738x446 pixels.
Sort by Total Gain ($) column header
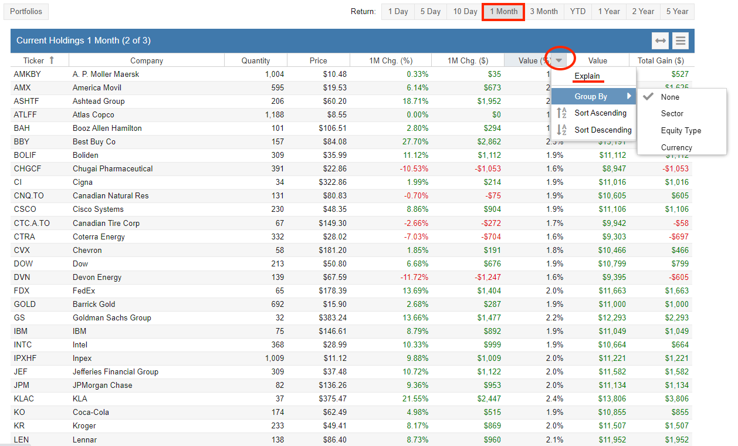click(661, 60)
